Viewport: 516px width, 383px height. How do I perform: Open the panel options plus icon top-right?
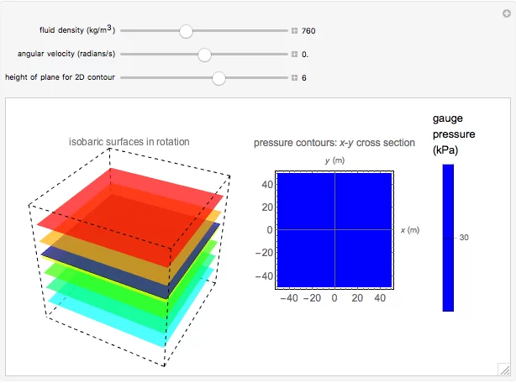pos(507,13)
